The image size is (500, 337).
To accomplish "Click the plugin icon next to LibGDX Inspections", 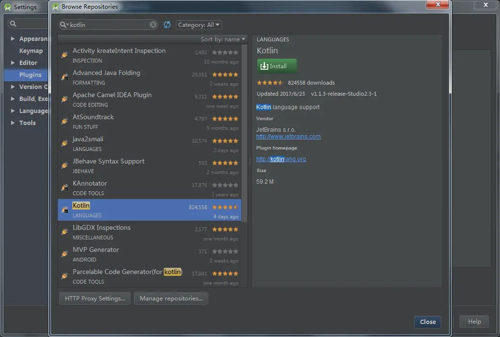I will [x=65, y=232].
